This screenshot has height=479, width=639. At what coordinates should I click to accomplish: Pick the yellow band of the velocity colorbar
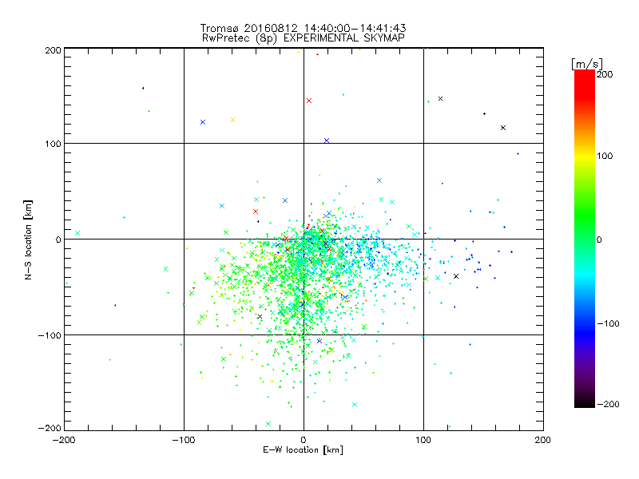pyautogui.click(x=585, y=156)
